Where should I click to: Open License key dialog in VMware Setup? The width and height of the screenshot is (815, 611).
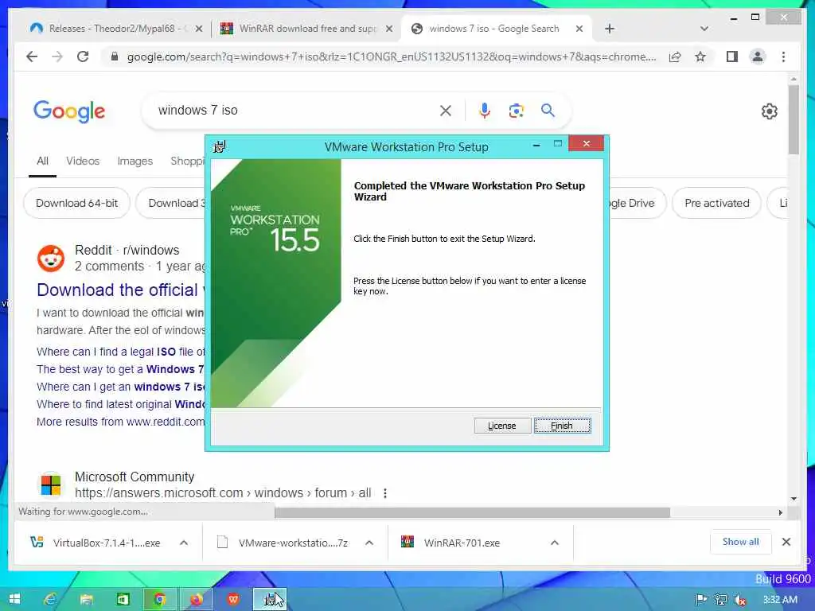click(502, 426)
